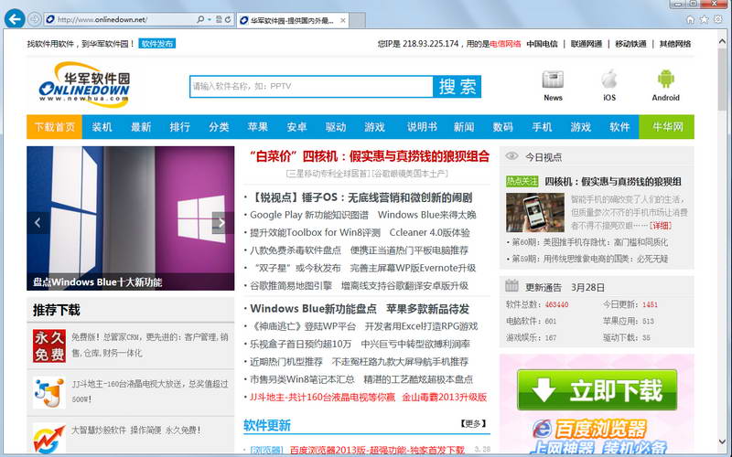Screen dimensions: 732x457
Task: Click the calendar icon beside 更新通告
Action: pos(511,285)
